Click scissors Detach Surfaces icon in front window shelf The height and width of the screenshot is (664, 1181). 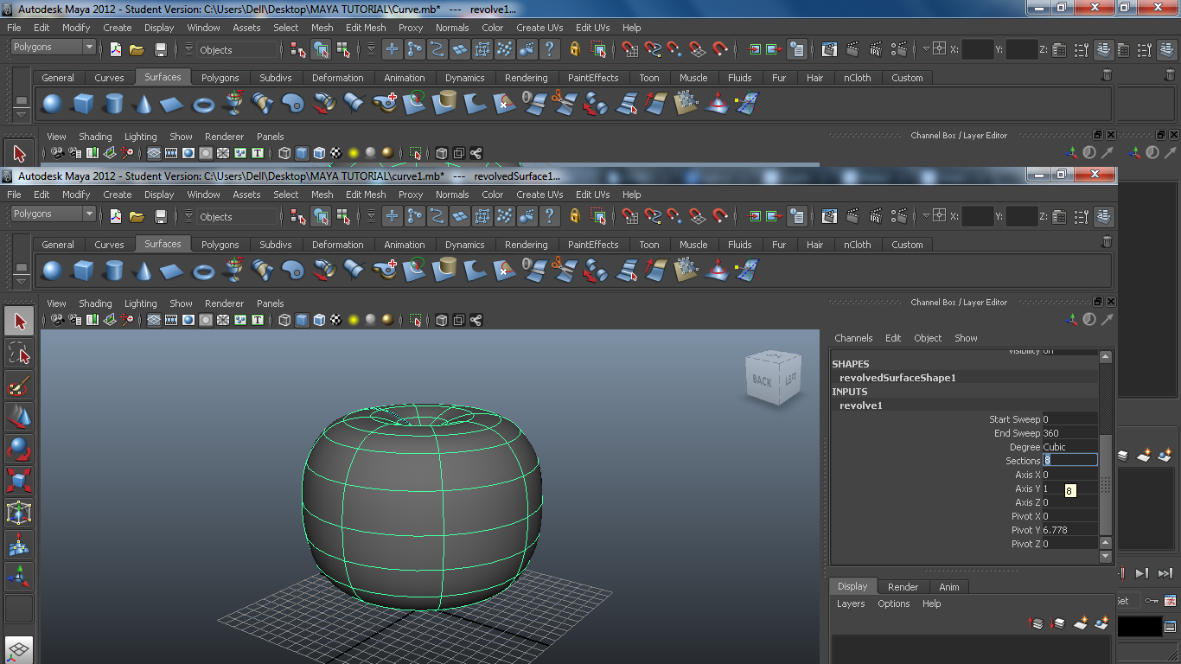pyautogui.click(x=564, y=271)
